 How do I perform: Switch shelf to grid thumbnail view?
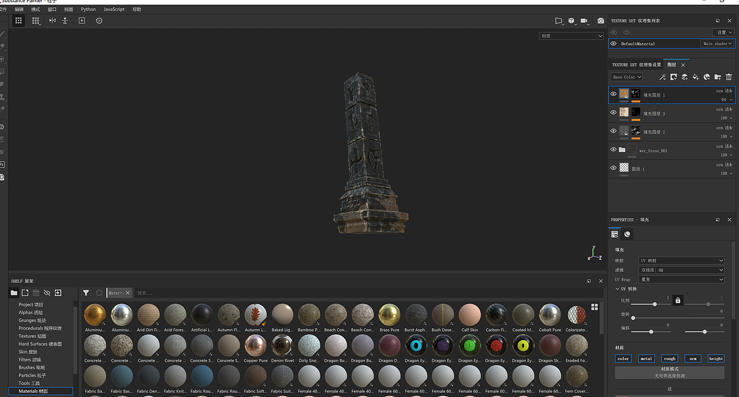594,307
